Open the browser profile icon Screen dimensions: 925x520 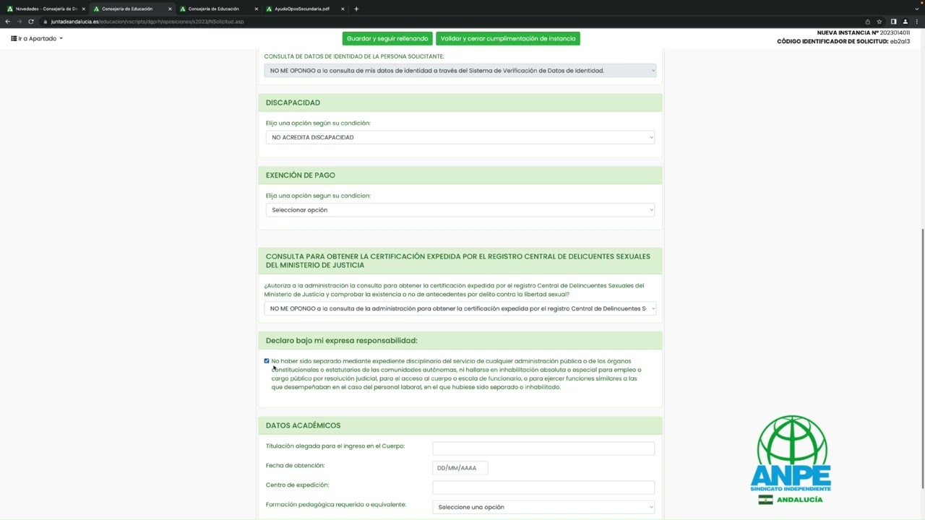click(x=905, y=22)
